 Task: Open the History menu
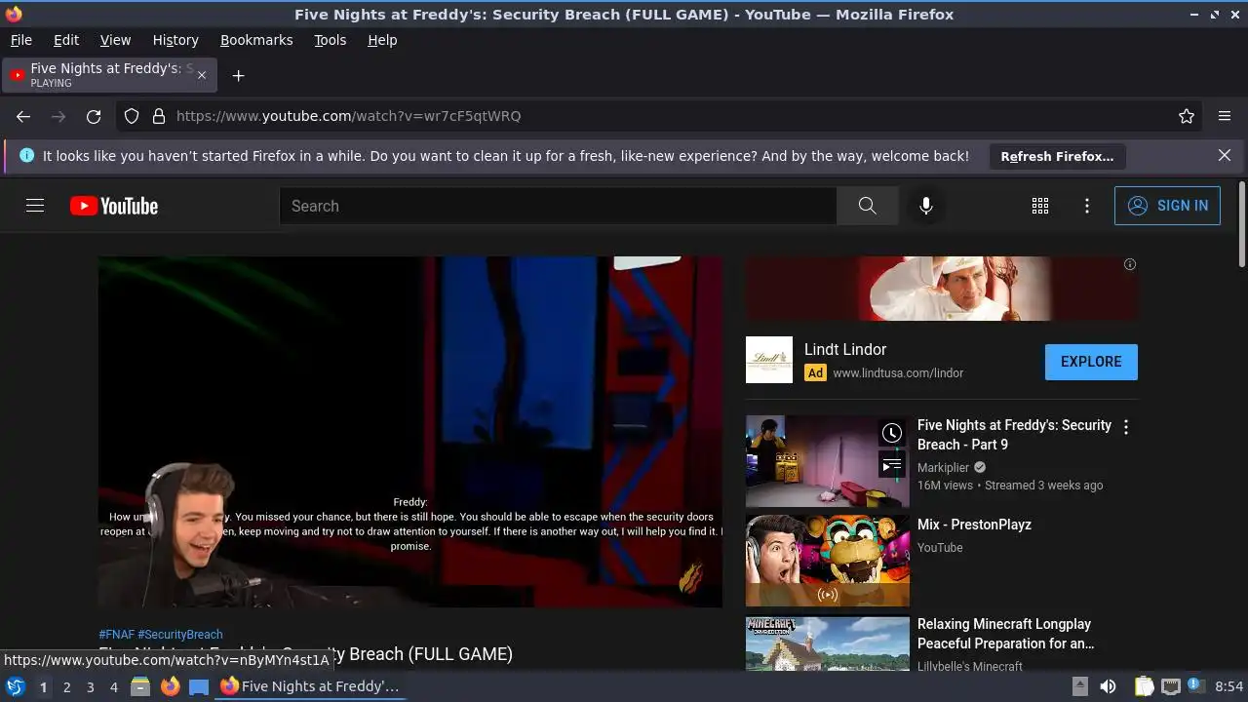(x=175, y=40)
